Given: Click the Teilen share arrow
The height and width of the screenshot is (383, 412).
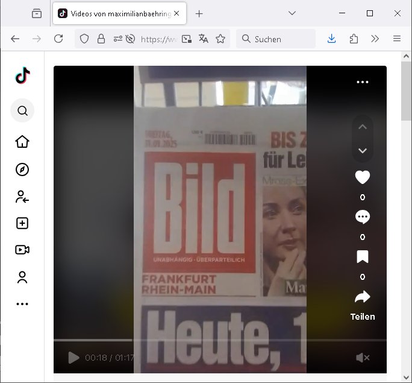Looking at the screenshot, I should (363, 297).
